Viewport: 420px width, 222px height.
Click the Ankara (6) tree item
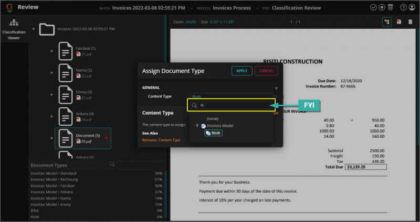pyautogui.click(x=85, y=157)
